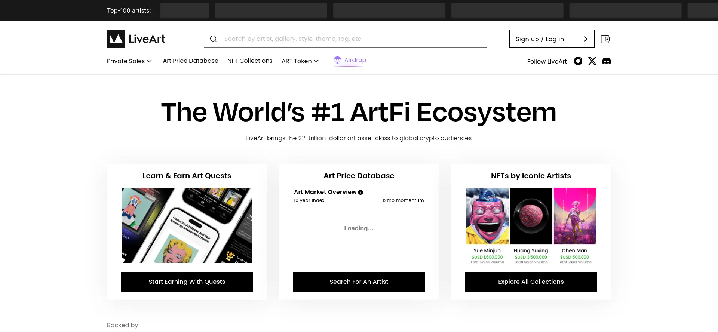This screenshot has width=718, height=332.
Task: Click the Backed by text
Action: pyautogui.click(x=123, y=325)
